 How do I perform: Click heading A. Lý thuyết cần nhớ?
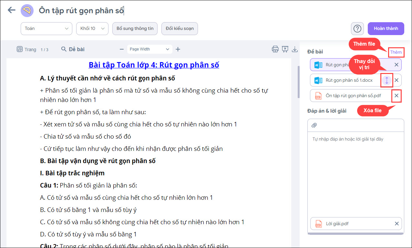[108, 78]
